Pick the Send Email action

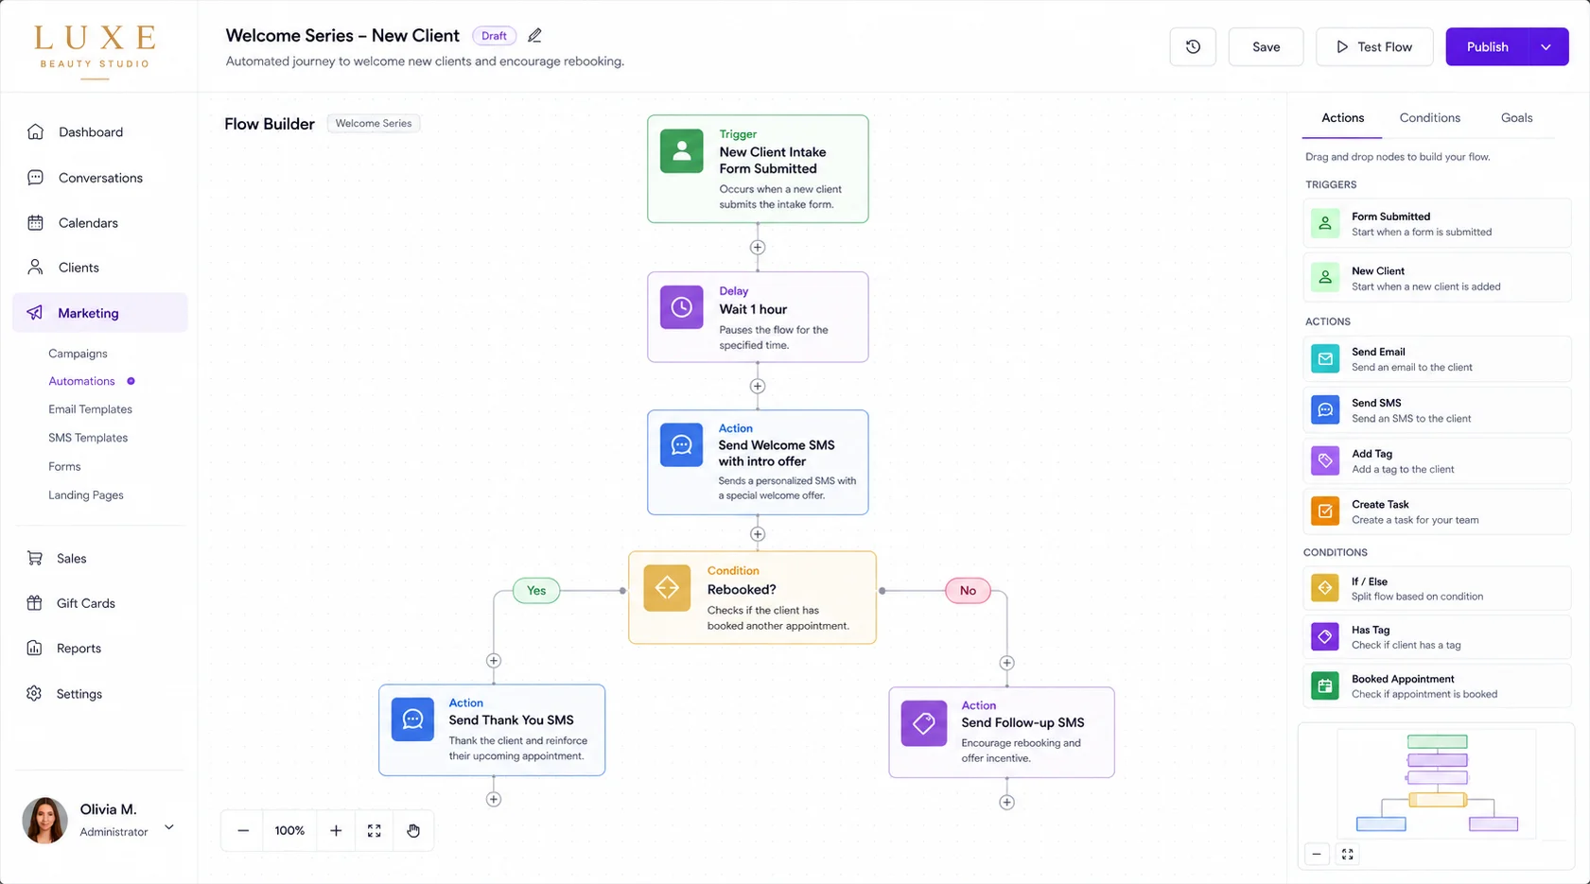click(x=1437, y=359)
